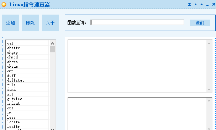Select 'less' in the command list

pyautogui.click(x=27, y=117)
